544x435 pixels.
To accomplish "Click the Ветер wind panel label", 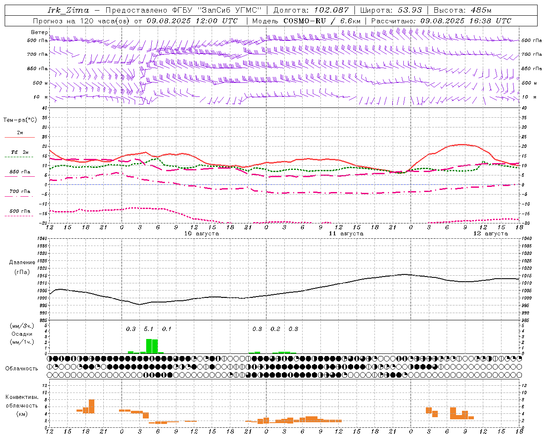I will click(40, 32).
